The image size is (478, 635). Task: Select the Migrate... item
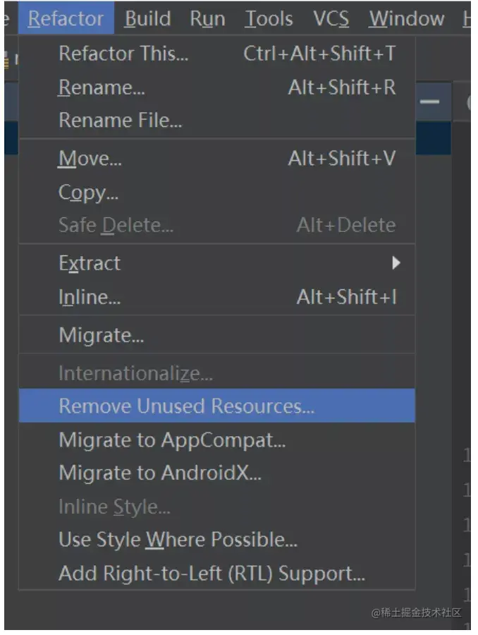click(217, 335)
